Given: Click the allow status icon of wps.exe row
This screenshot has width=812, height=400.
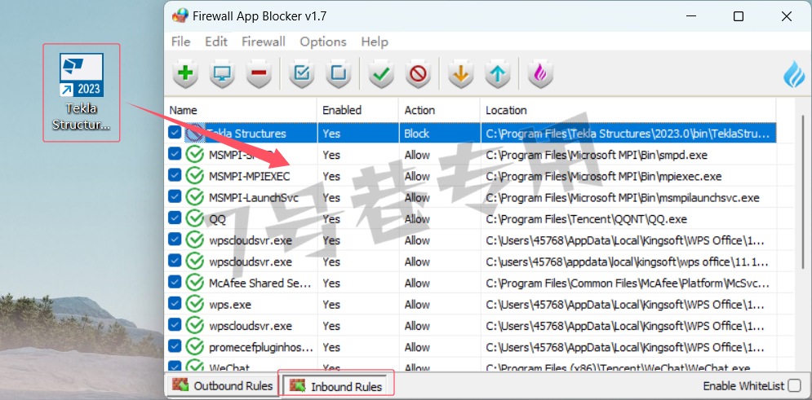Looking at the screenshot, I should click(x=195, y=305).
